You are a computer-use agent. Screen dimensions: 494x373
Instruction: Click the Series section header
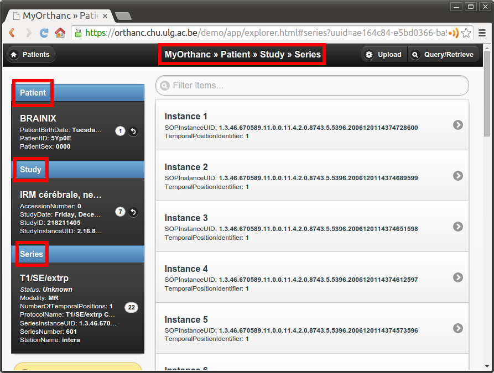pyautogui.click(x=77, y=254)
